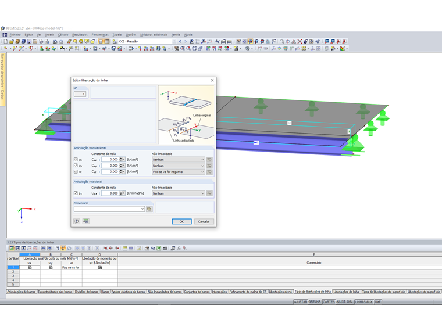Click the Cux spring constant spinner
Screen dimensions: 442x331
[121, 159]
